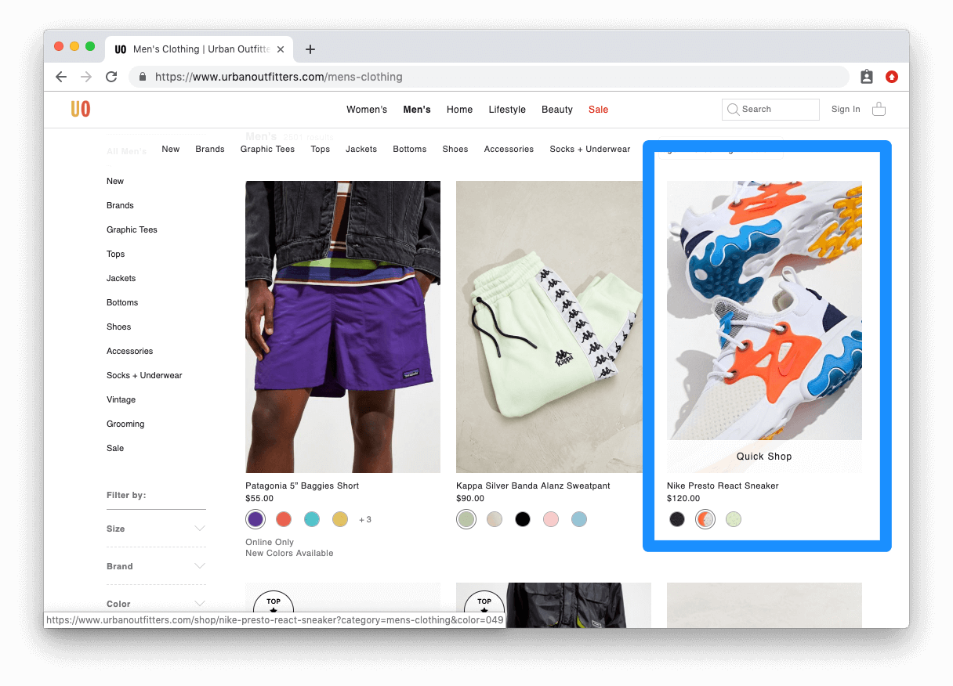953x686 pixels.
Task: Select teal swatch for Patagonia shorts
Action: pos(312,519)
